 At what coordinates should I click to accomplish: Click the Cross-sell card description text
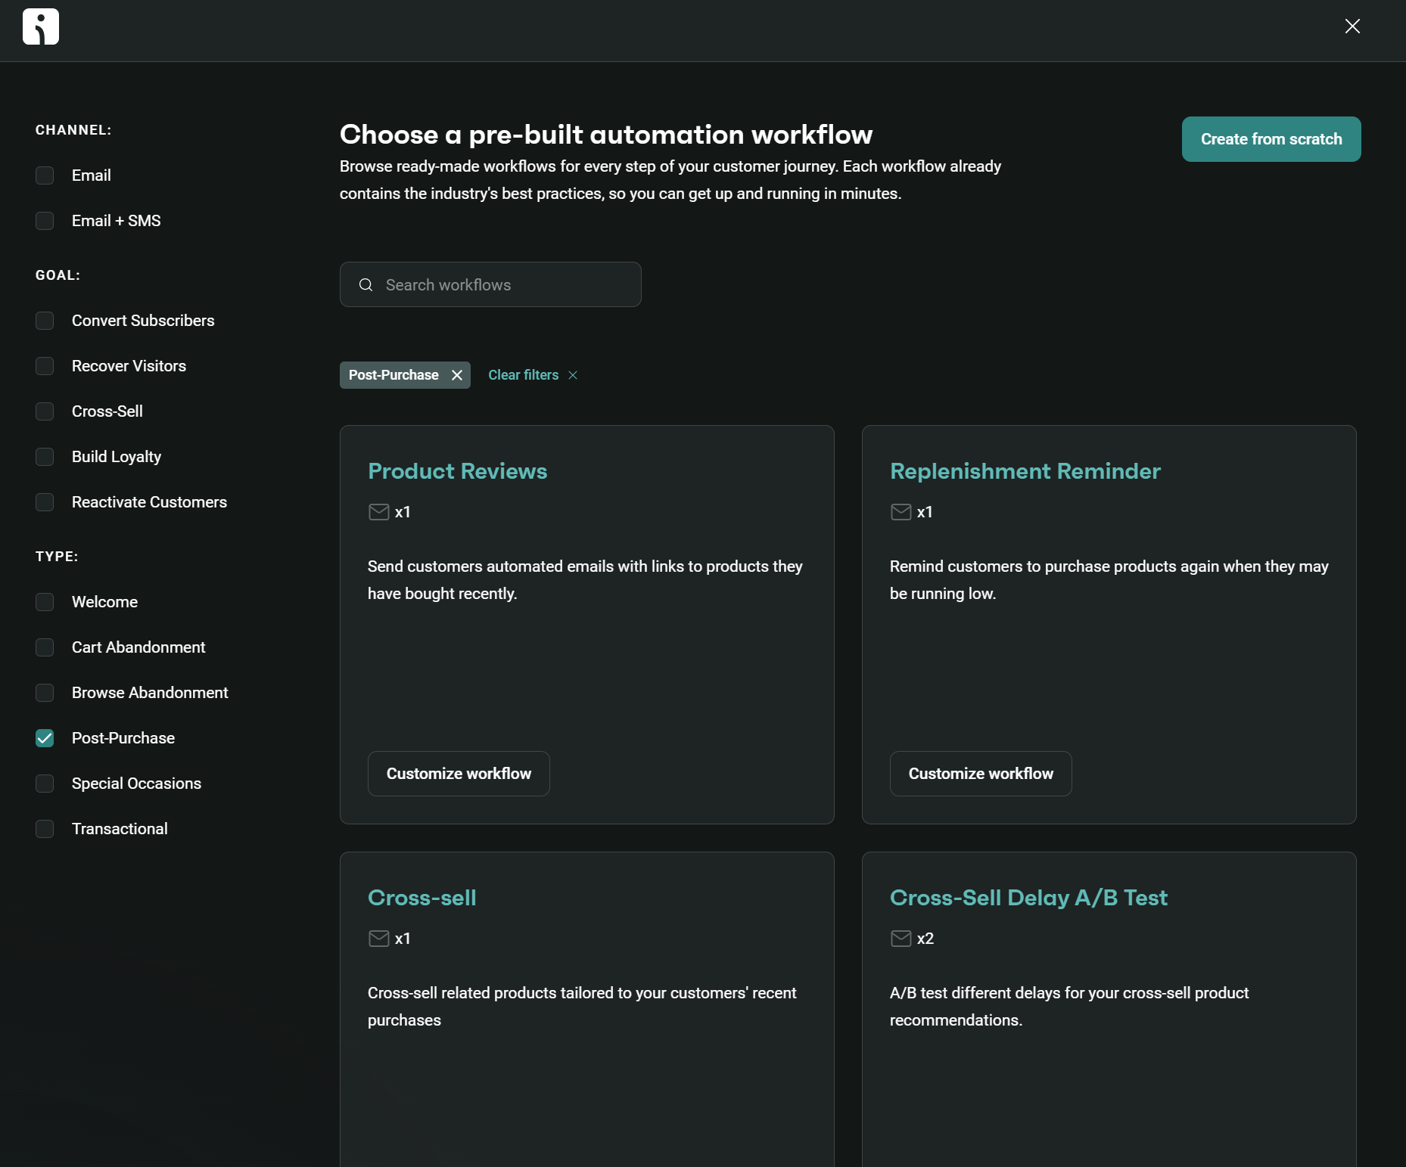[x=582, y=1007]
